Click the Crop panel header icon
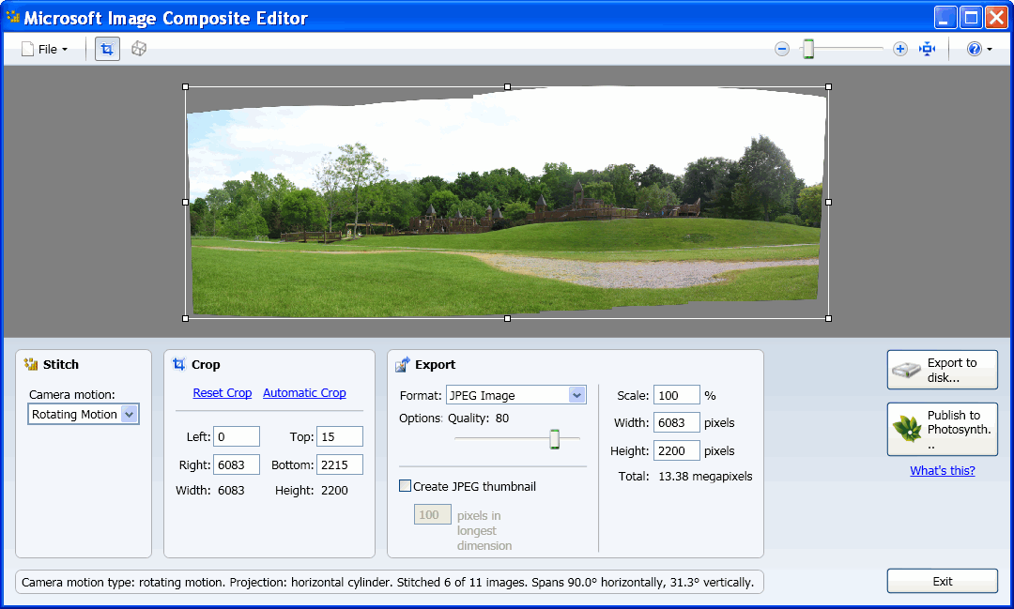 click(178, 364)
